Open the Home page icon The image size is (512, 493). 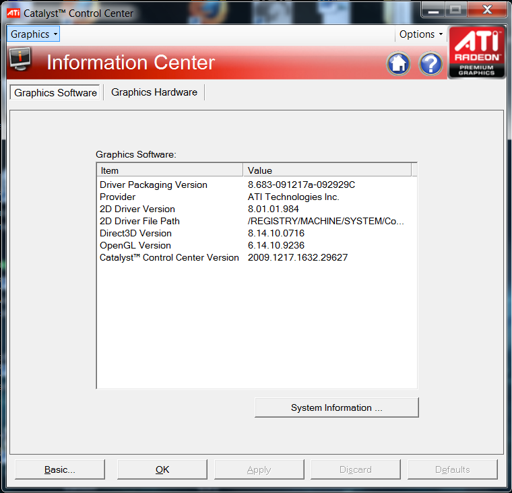(398, 63)
